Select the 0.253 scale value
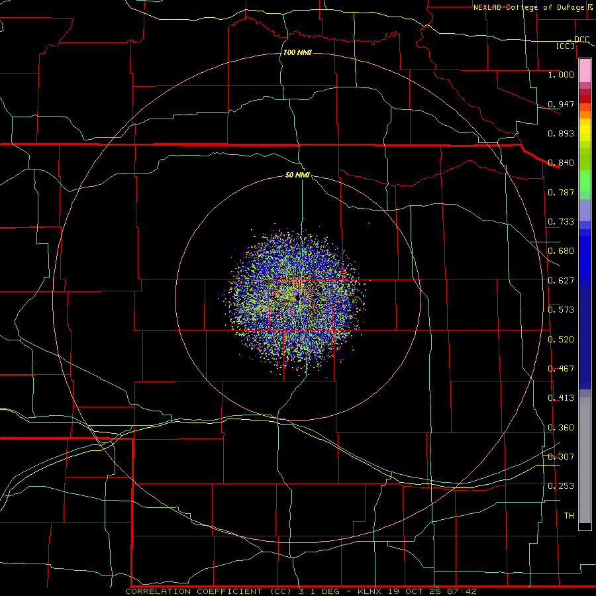The height and width of the screenshot is (596, 596). coord(561,486)
